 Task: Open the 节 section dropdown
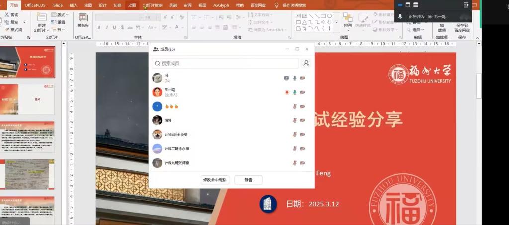(x=61, y=30)
